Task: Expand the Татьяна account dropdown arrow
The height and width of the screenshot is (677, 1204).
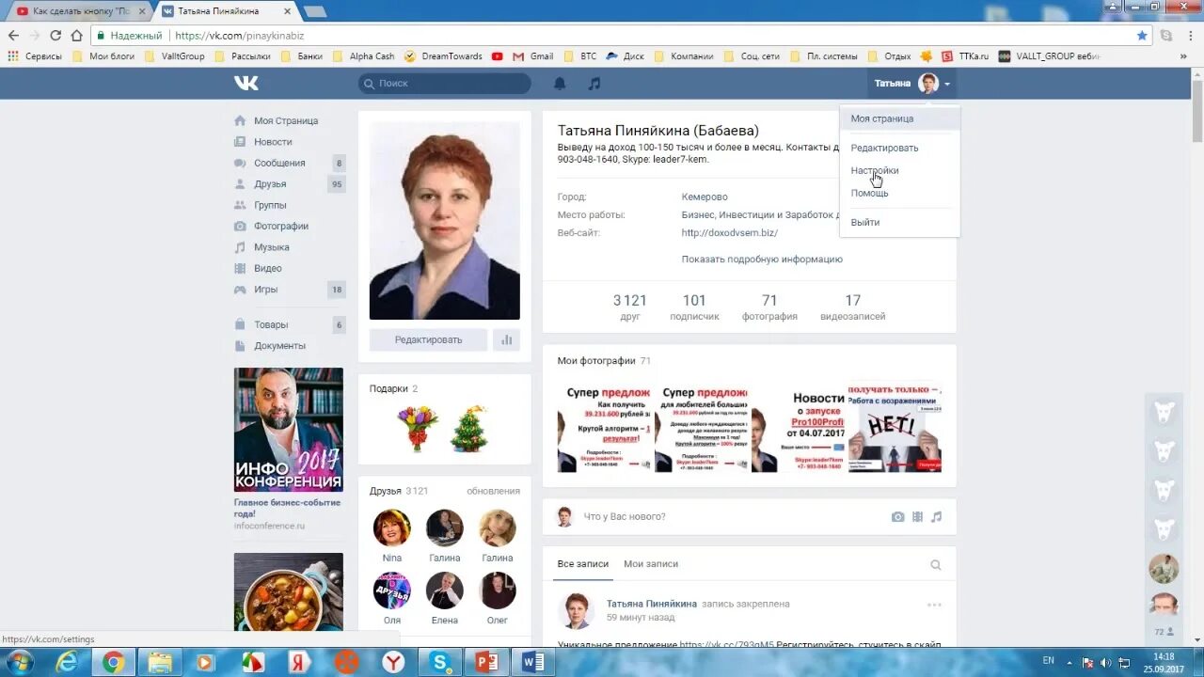Action: (x=947, y=85)
